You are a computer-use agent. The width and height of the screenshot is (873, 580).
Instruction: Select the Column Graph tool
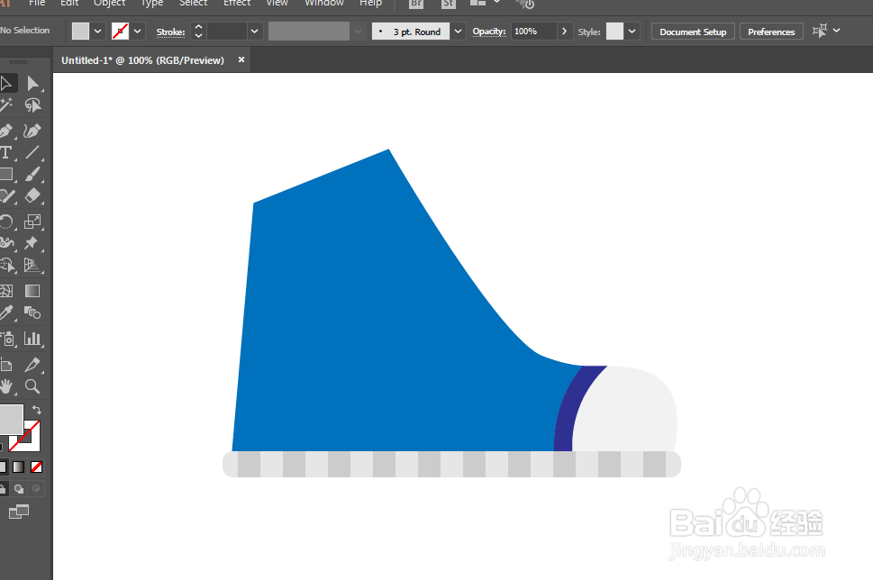point(32,339)
